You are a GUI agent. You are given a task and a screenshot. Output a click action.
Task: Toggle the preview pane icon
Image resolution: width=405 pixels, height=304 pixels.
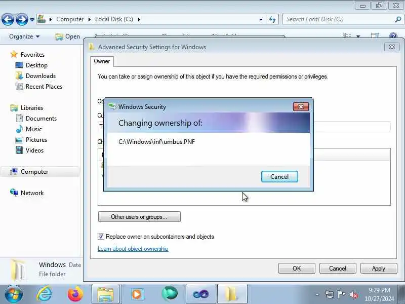pyautogui.click(x=375, y=36)
